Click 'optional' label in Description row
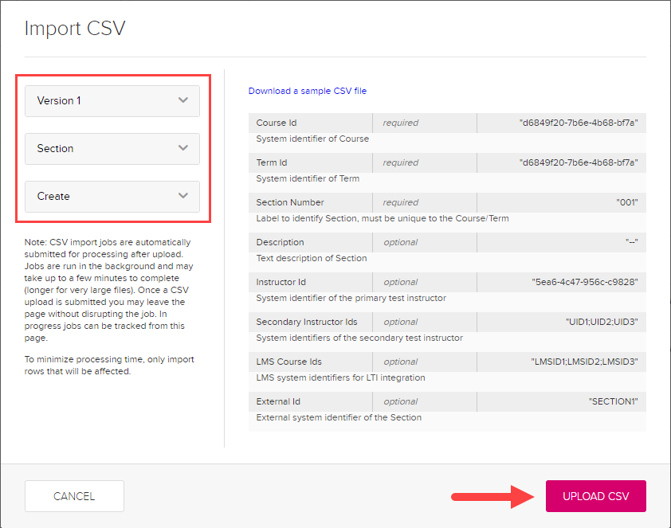671x528 pixels. (x=401, y=242)
